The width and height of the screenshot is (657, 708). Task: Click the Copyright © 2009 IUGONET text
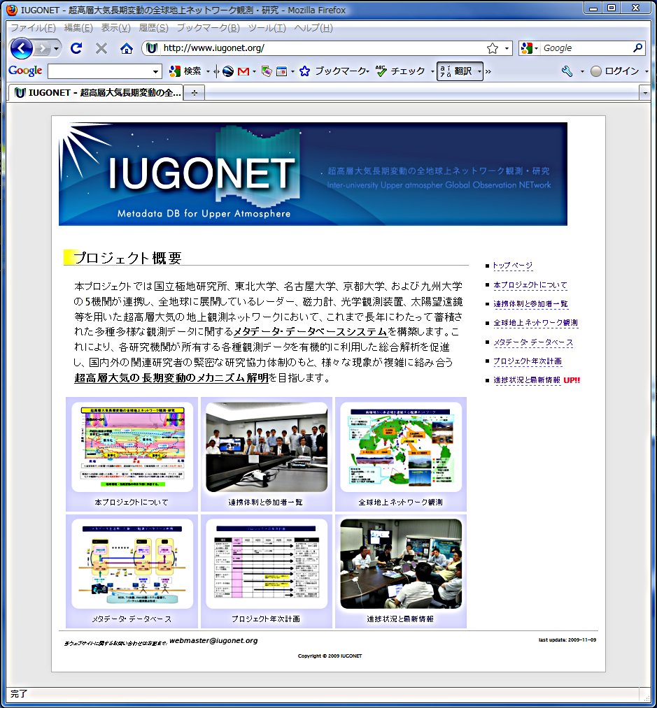[330, 656]
